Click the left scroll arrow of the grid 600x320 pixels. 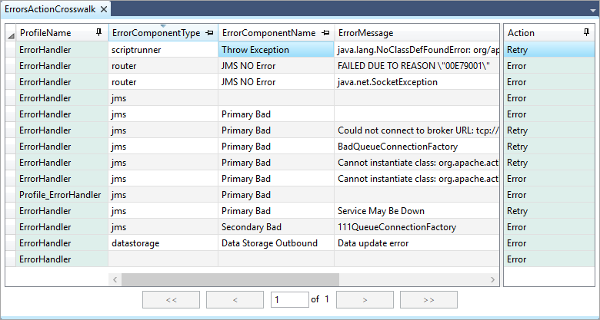[115, 279]
